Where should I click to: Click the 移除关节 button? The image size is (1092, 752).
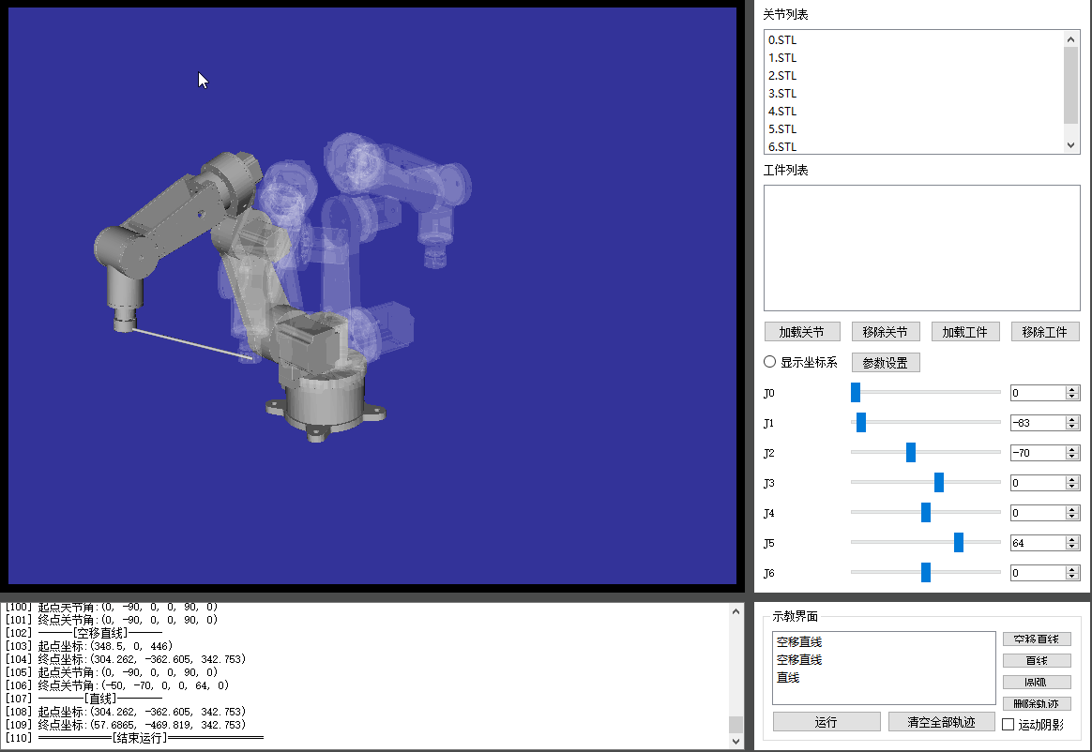pos(886,332)
